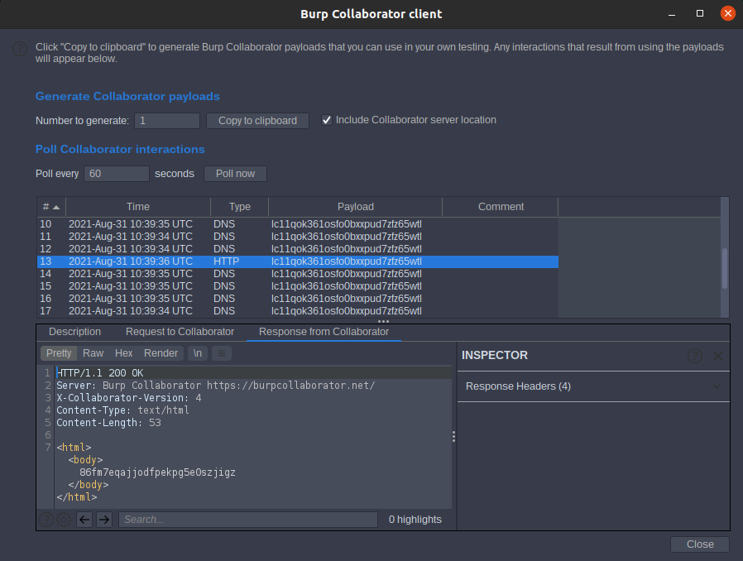Close the Inspector panel with X icon
743x561 pixels.
[718, 355]
